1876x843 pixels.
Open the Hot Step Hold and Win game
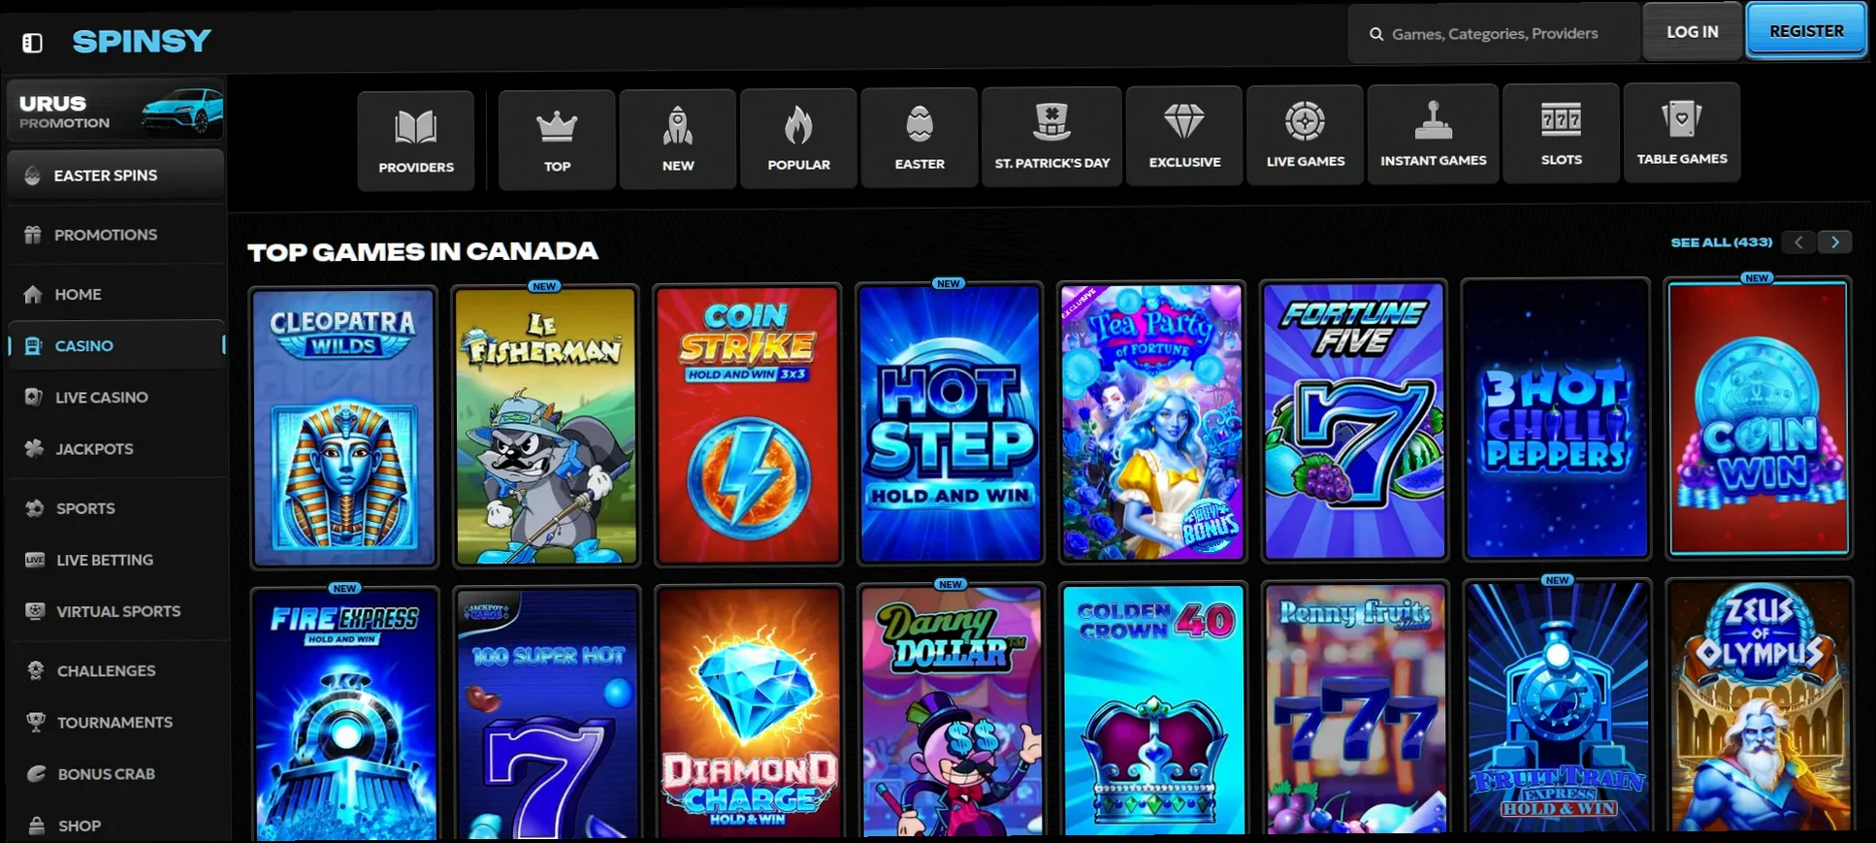pos(950,423)
